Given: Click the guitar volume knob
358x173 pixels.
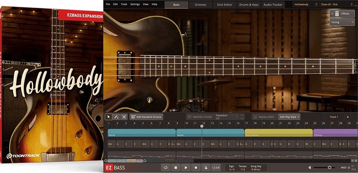Looking at the screenshot, I should pos(150,100).
